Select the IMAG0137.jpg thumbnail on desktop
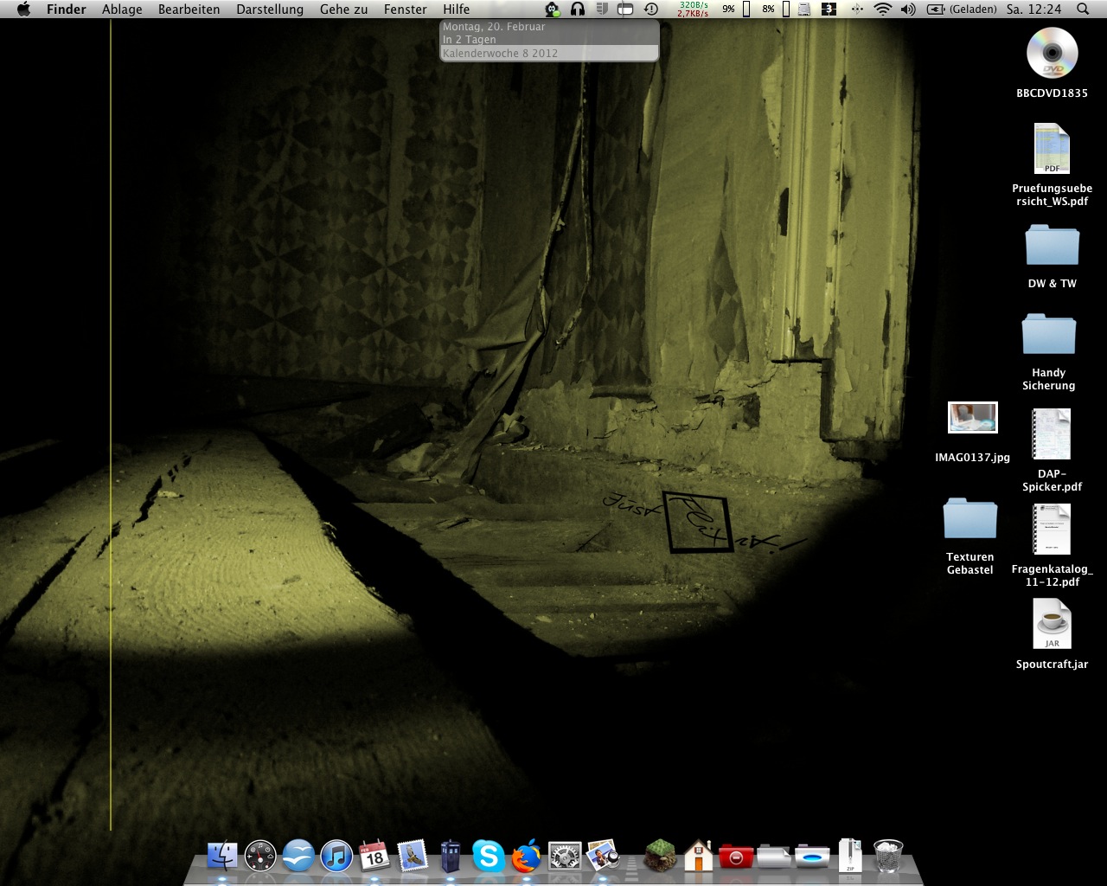This screenshot has height=886, width=1107. tap(972, 418)
